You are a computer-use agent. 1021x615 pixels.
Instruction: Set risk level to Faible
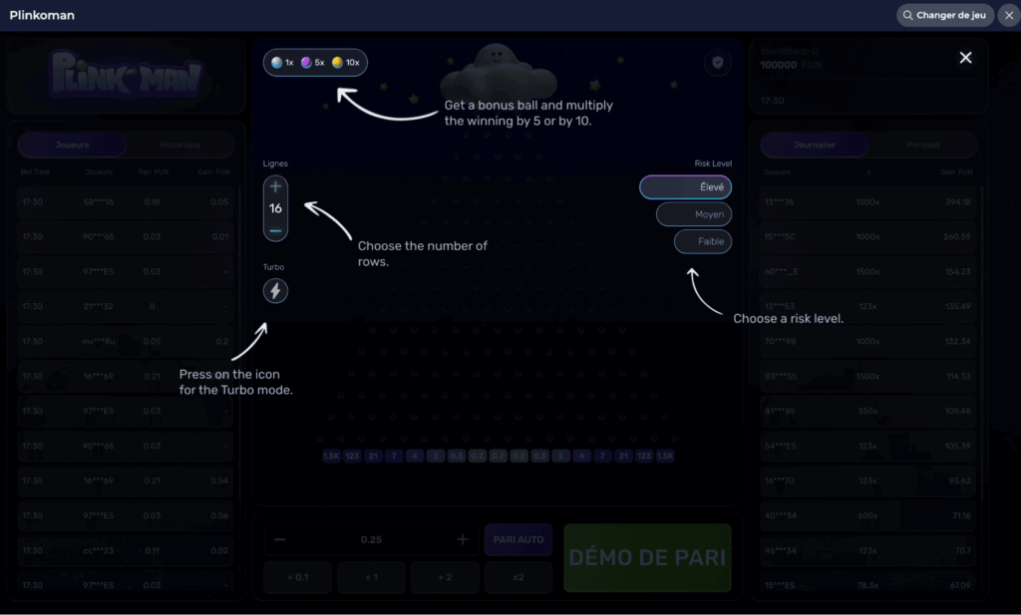tap(703, 241)
